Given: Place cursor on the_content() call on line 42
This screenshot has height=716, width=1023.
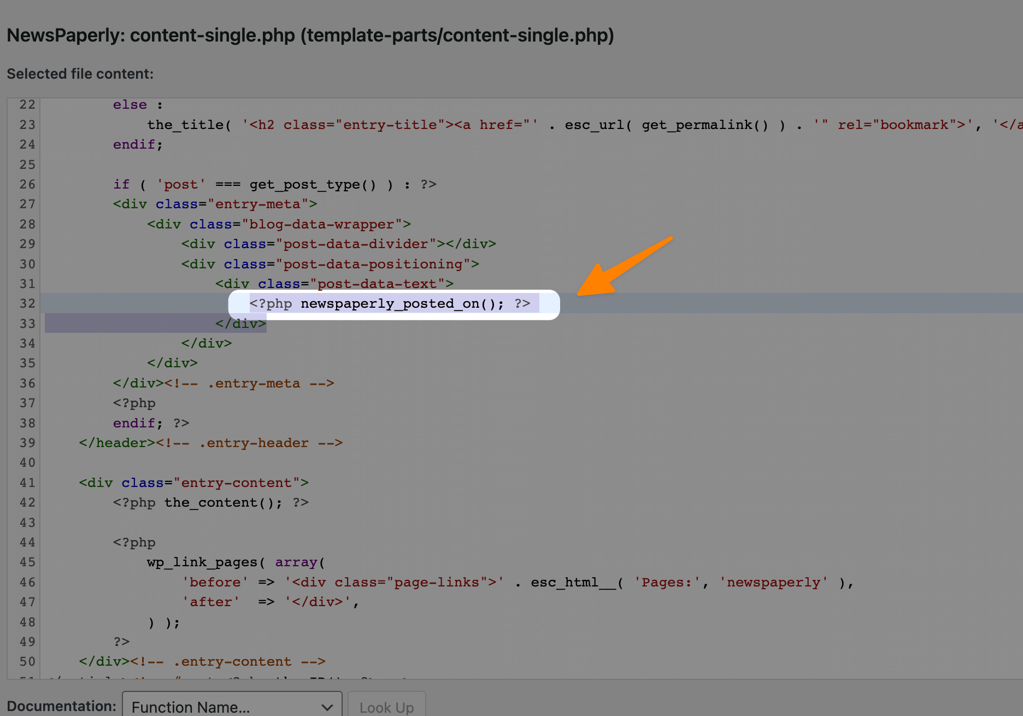Looking at the screenshot, I should (x=213, y=502).
